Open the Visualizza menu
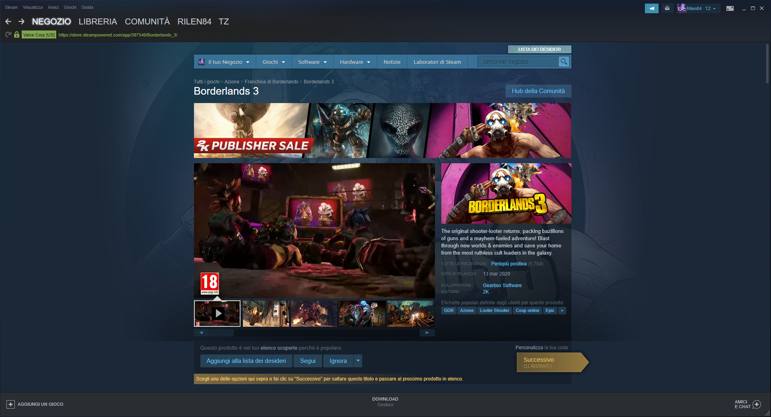 pyautogui.click(x=33, y=7)
